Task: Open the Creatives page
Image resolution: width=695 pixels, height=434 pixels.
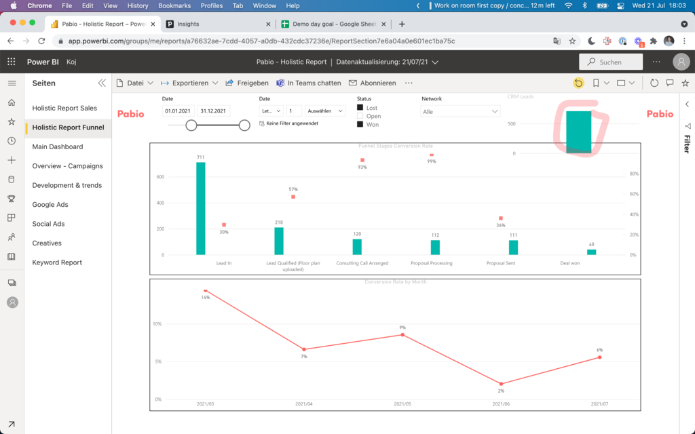Action: coord(47,243)
